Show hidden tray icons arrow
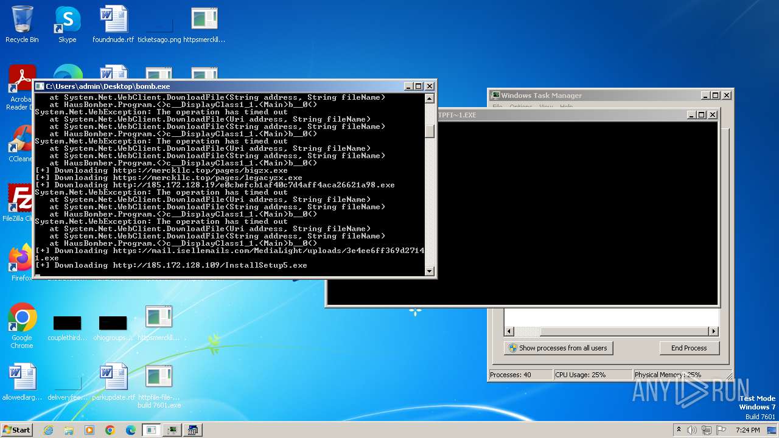This screenshot has height=438, width=779. [x=679, y=430]
